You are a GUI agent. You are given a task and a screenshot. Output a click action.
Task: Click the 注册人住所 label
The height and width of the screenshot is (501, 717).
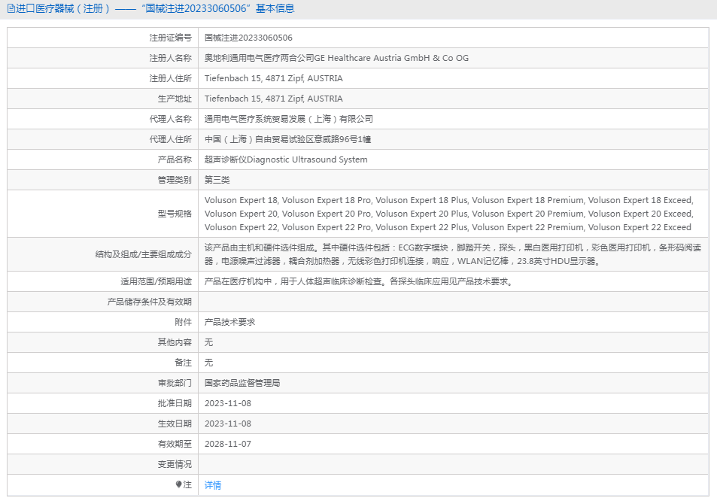pos(171,79)
